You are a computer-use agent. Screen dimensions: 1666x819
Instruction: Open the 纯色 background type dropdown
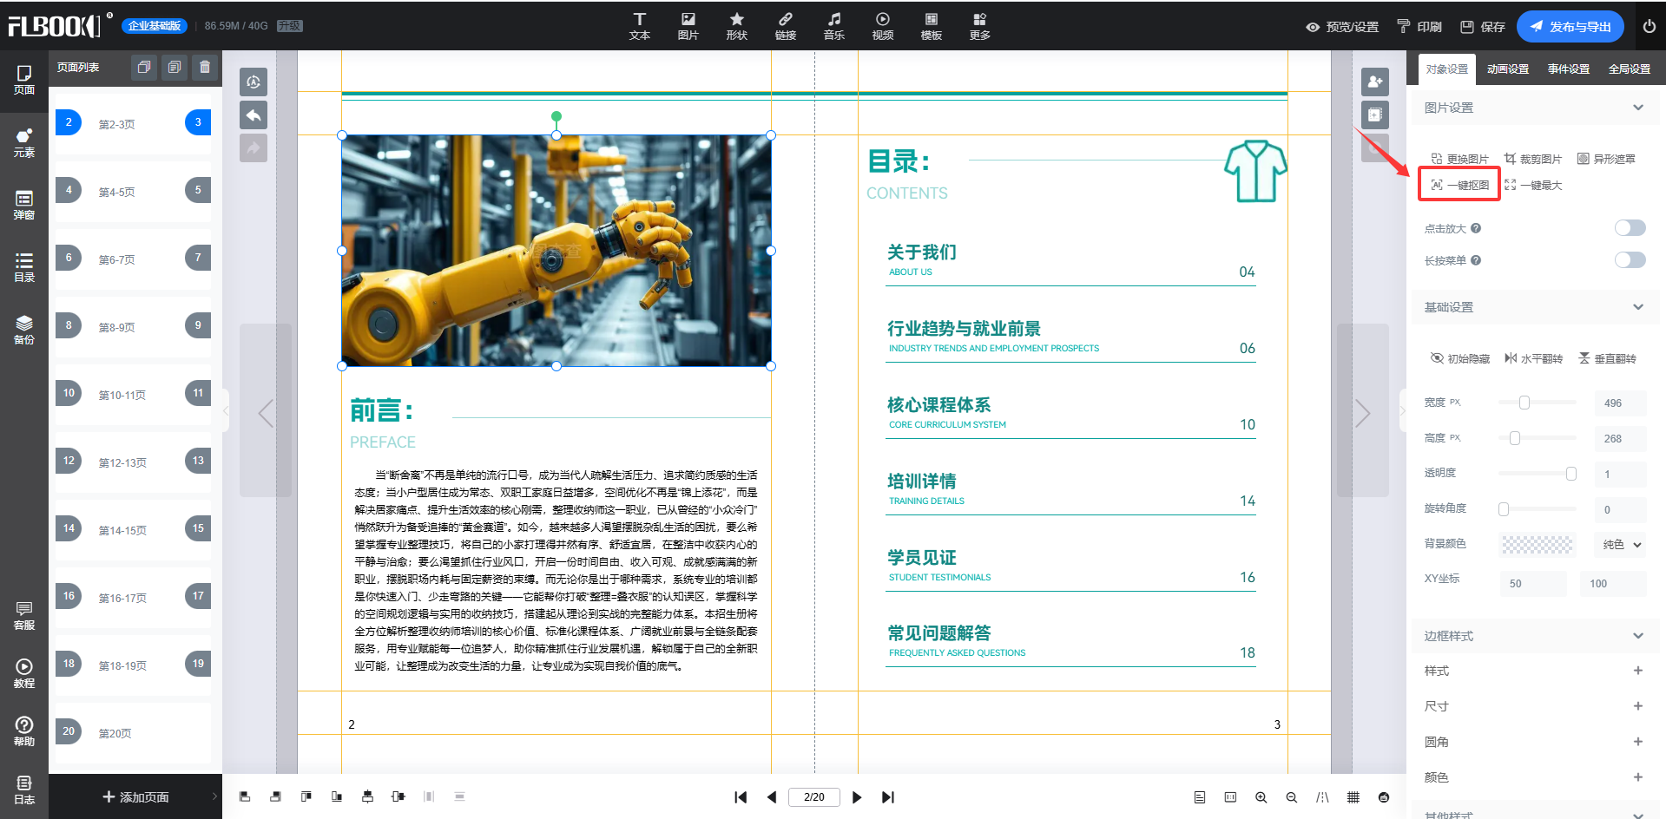[x=1621, y=545]
